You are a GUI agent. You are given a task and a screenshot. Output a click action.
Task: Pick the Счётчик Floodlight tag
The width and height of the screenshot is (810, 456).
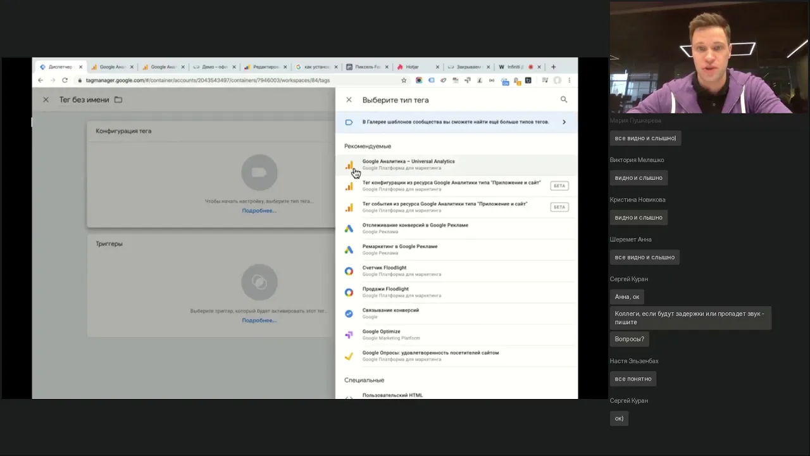tap(456, 271)
